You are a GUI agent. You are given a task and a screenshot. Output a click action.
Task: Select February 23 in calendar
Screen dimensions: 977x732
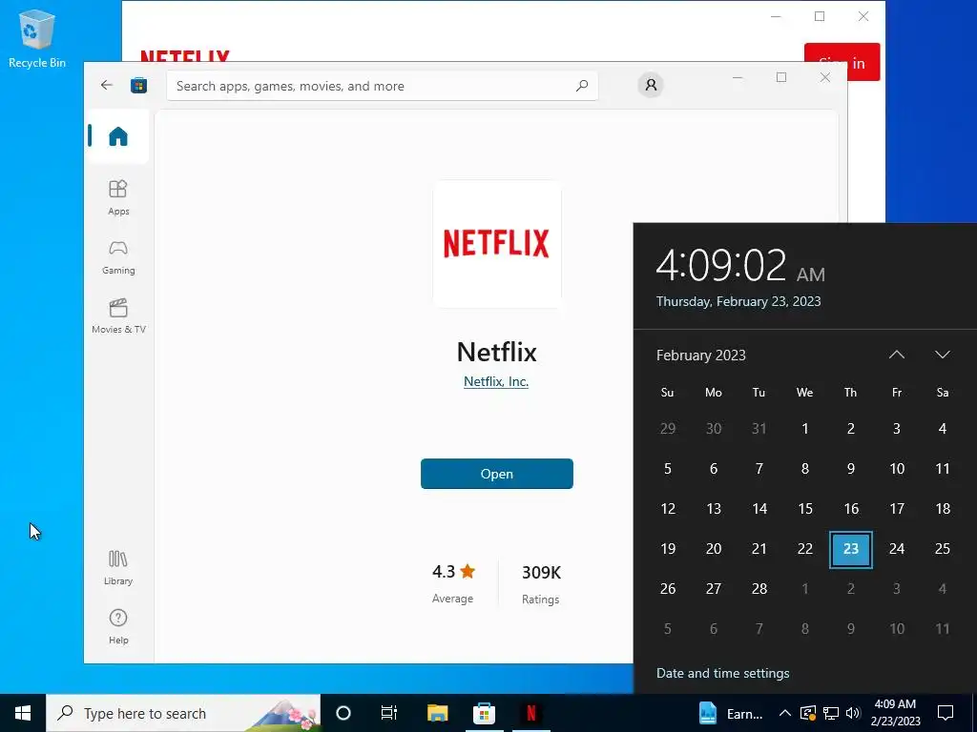(x=850, y=549)
